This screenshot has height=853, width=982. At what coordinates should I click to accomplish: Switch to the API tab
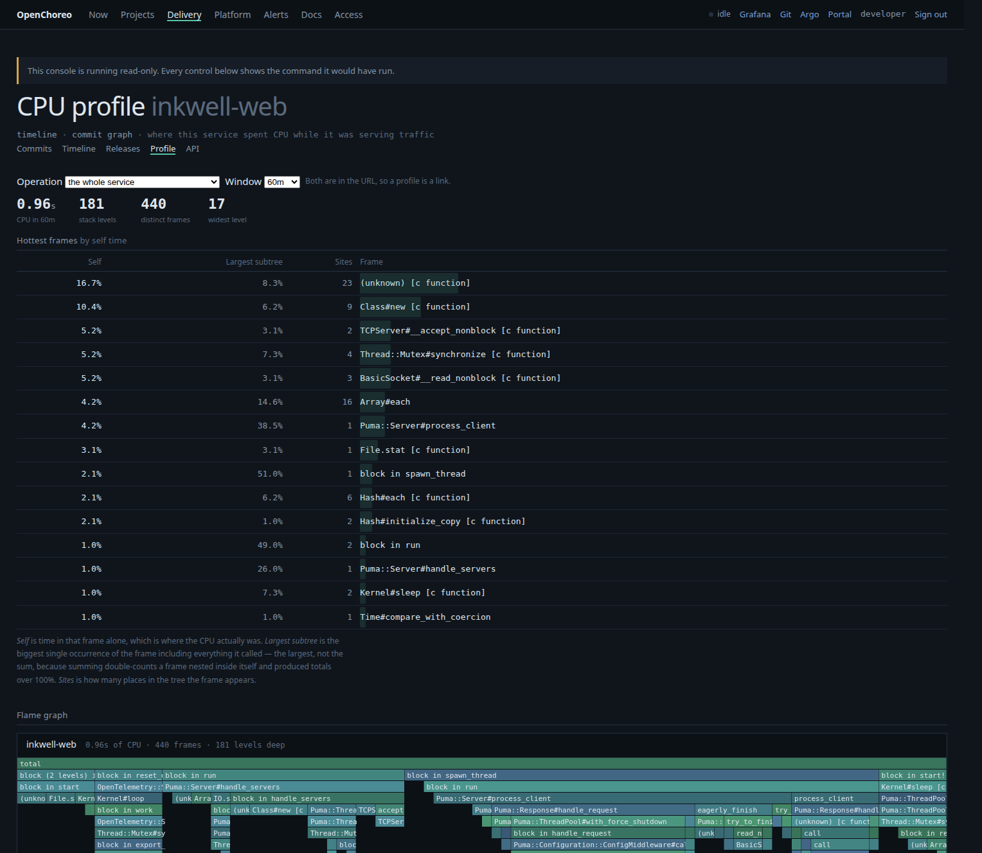pos(192,148)
